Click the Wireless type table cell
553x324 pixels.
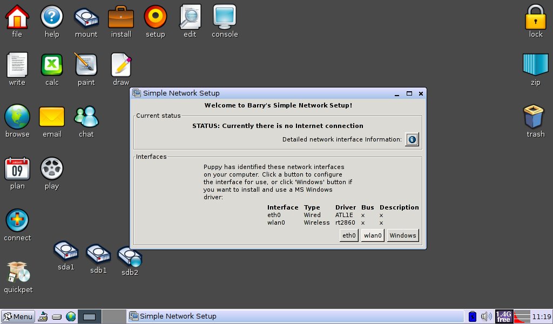click(316, 223)
